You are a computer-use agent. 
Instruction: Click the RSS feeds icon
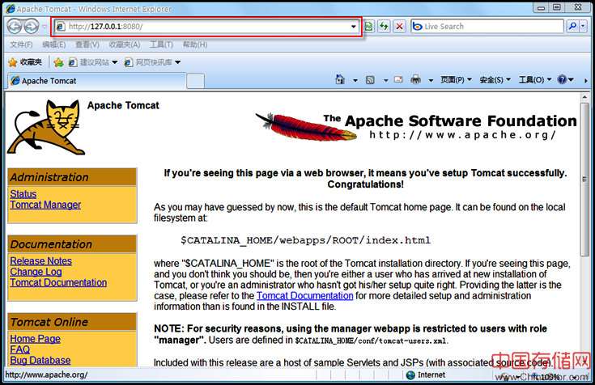click(370, 80)
